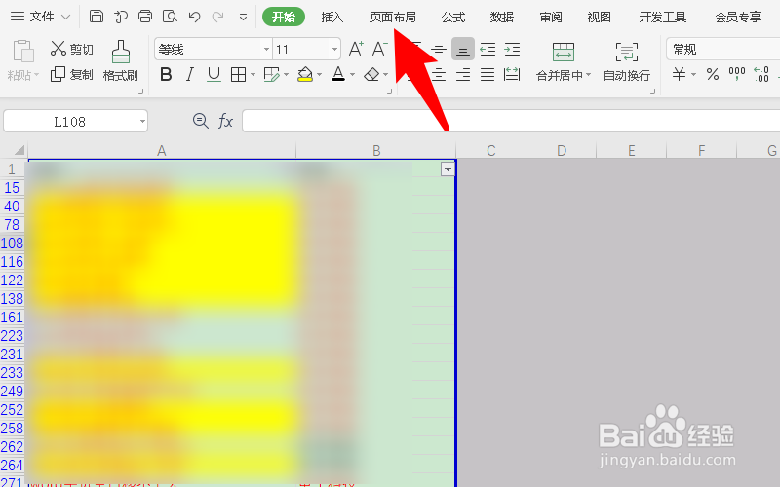The width and height of the screenshot is (780, 487).
Task: Click the eraser clear-format icon
Action: click(x=371, y=75)
